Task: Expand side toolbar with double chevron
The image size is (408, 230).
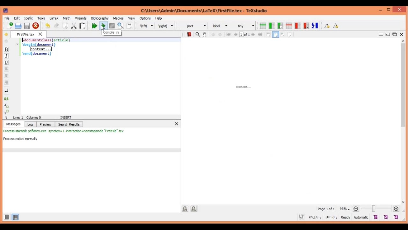Action: [6, 117]
